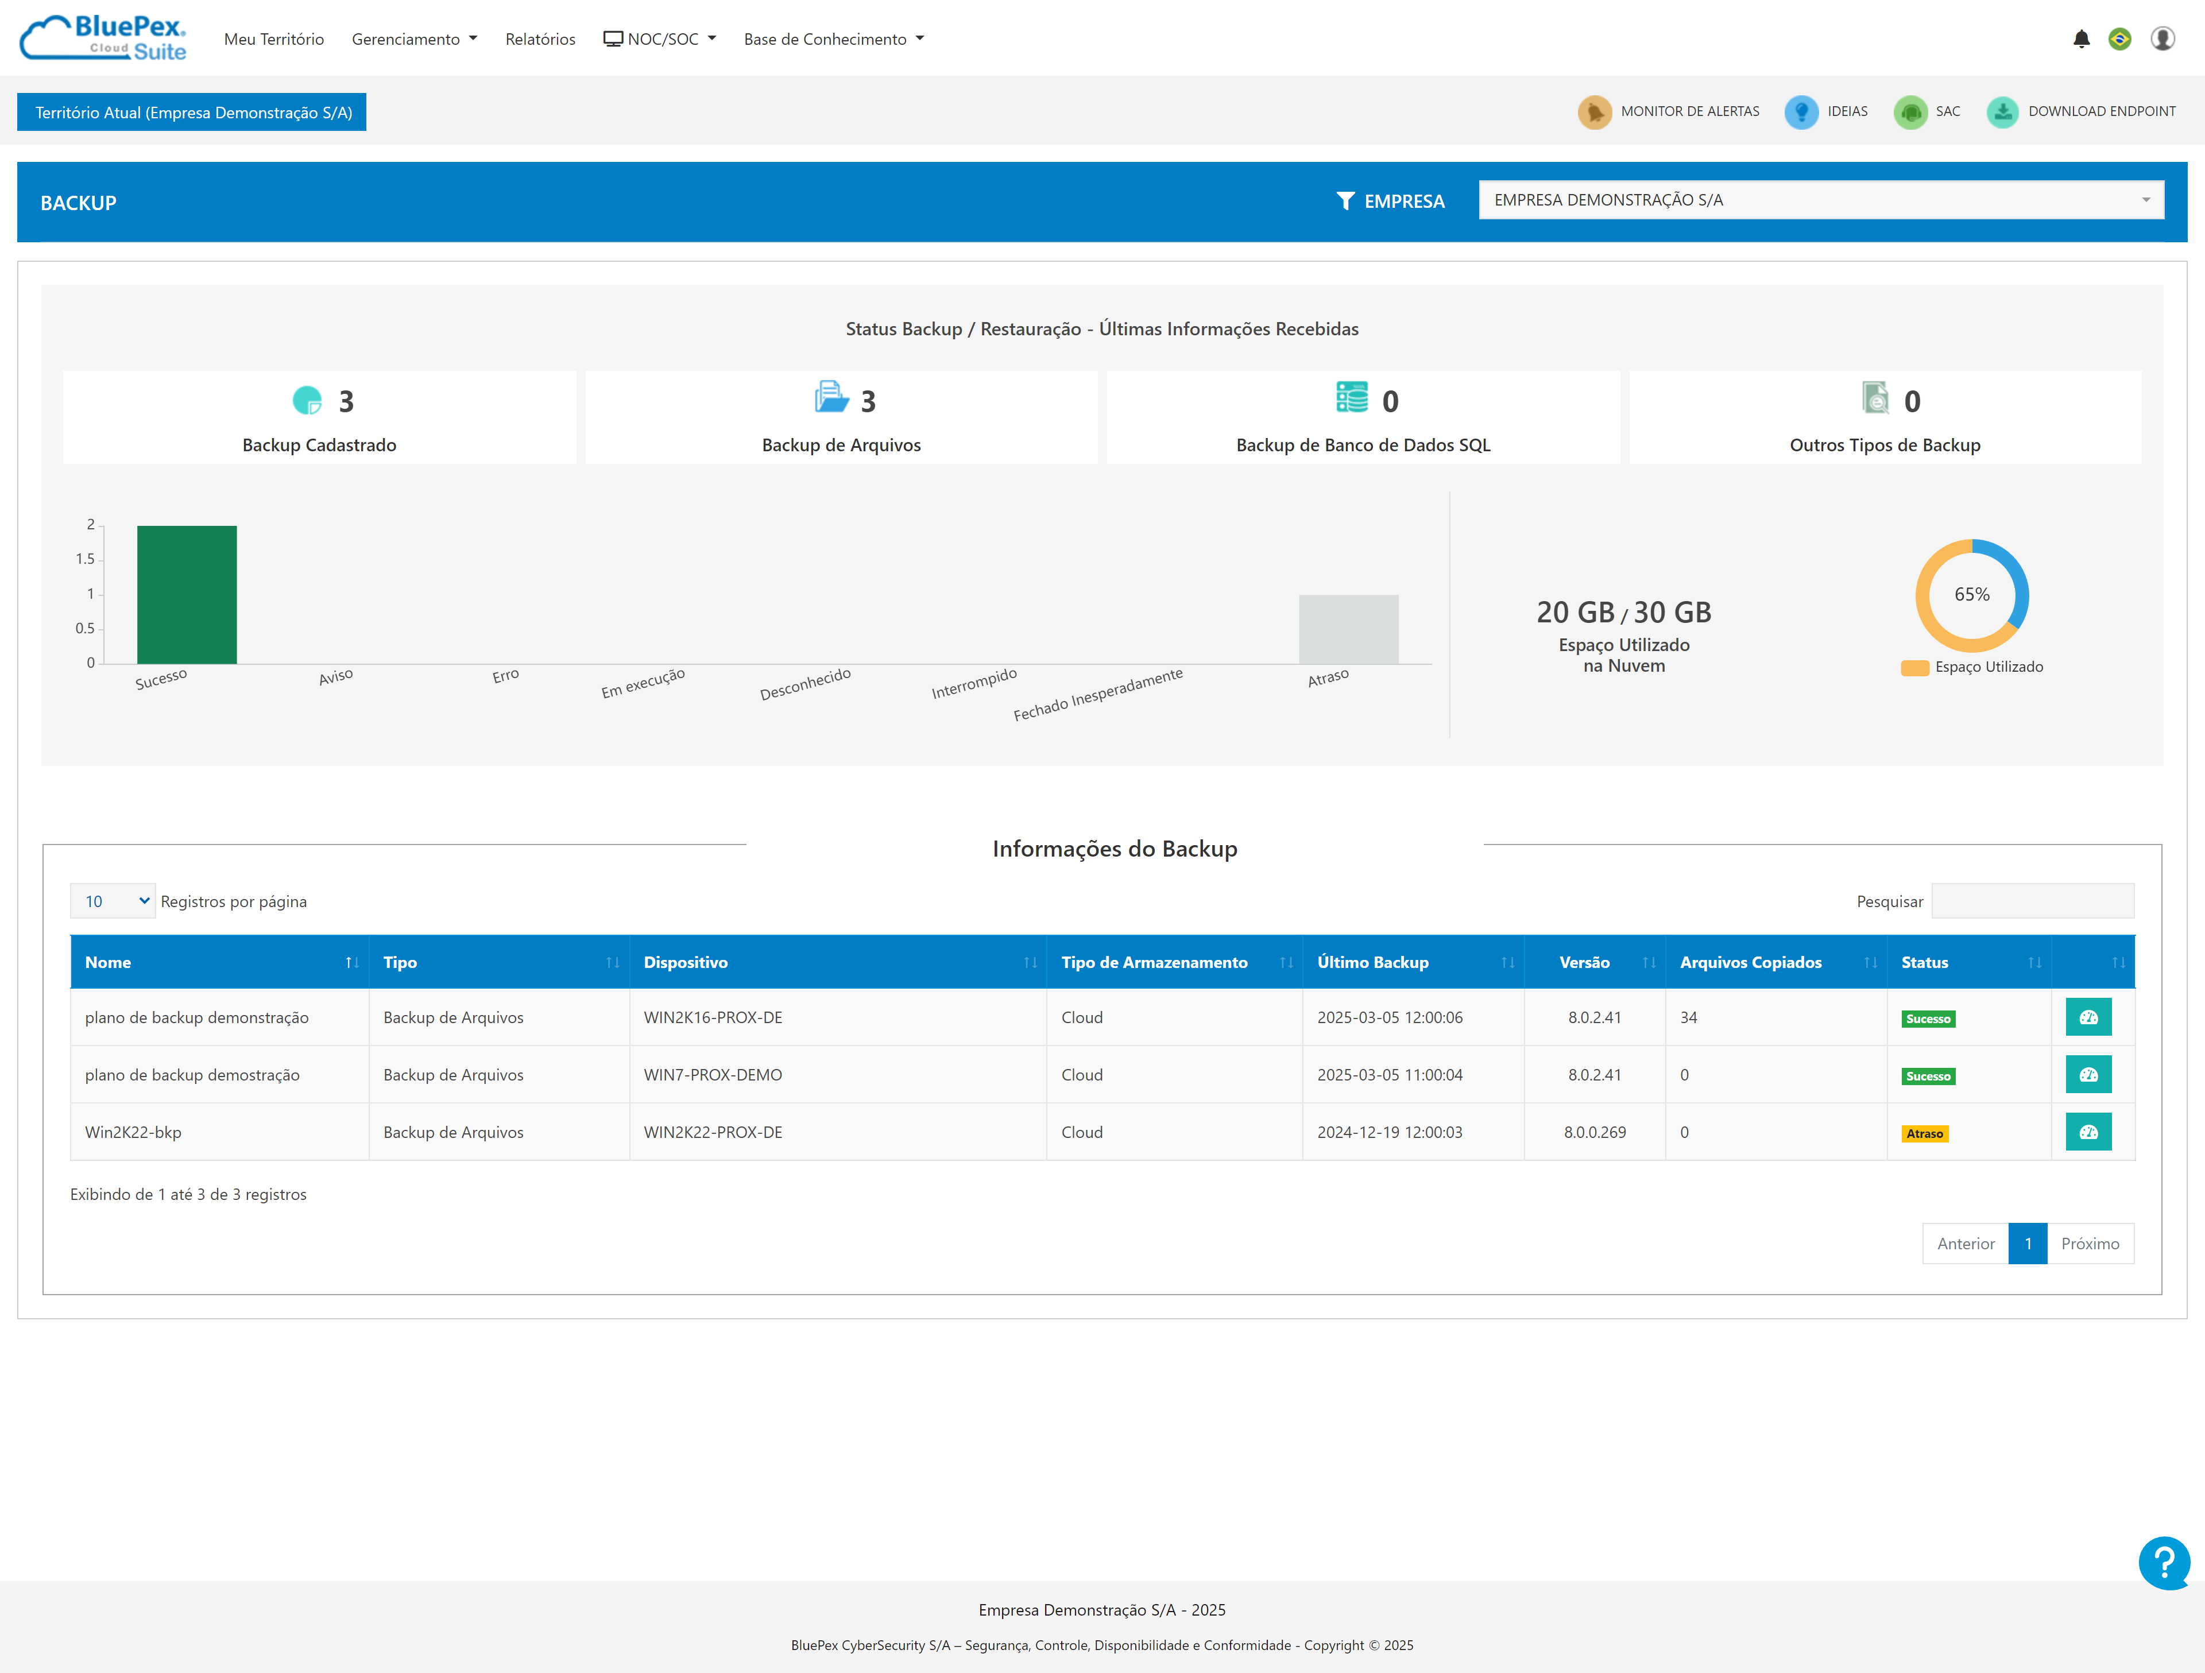Screen dimensions: 2205x1673
Task: Click the Próximo pagination button
Action: 2090,1244
